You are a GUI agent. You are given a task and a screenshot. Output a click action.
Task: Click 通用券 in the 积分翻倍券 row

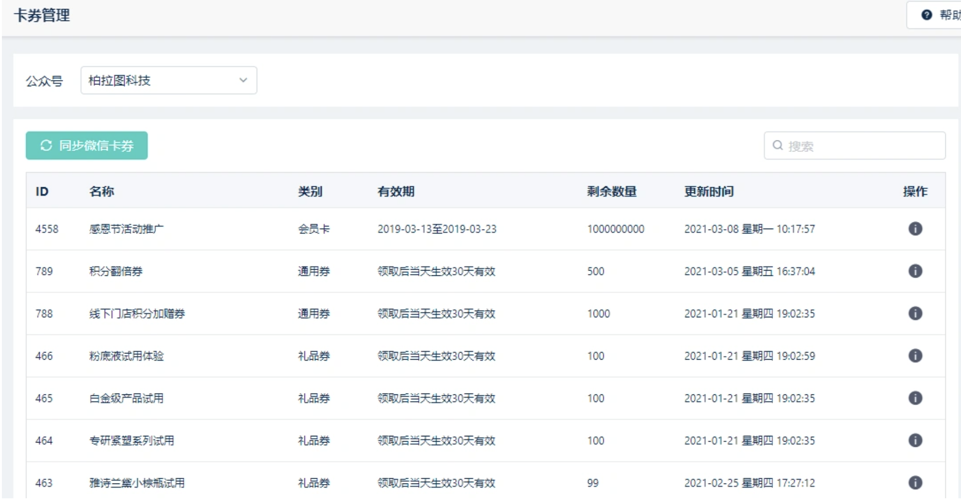coord(314,272)
